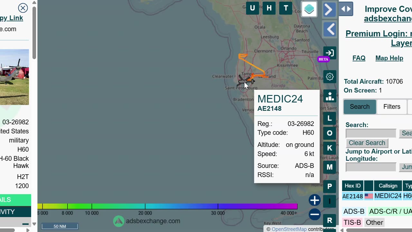
Task: Zoom out the map with minus button
Action: 314,214
